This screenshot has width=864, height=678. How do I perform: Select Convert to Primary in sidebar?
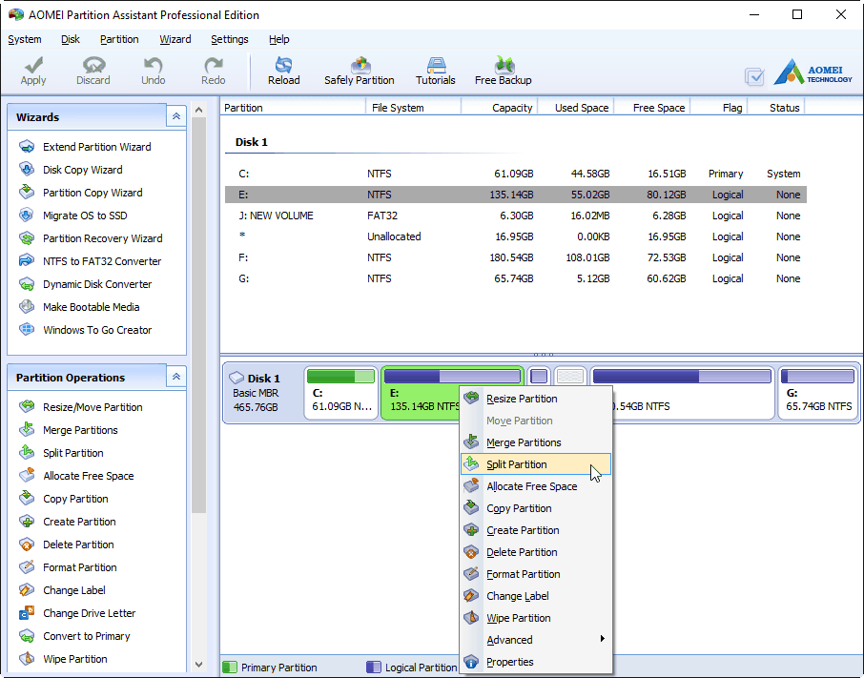click(x=75, y=636)
